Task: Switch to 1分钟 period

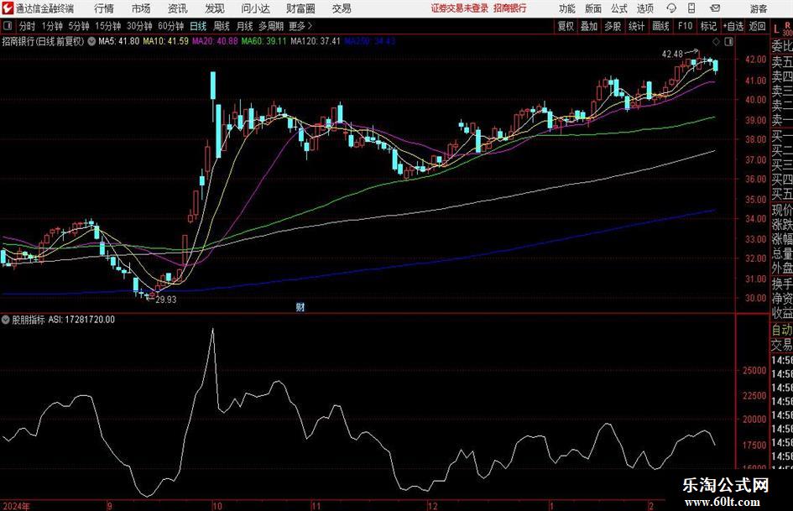Action: point(52,26)
